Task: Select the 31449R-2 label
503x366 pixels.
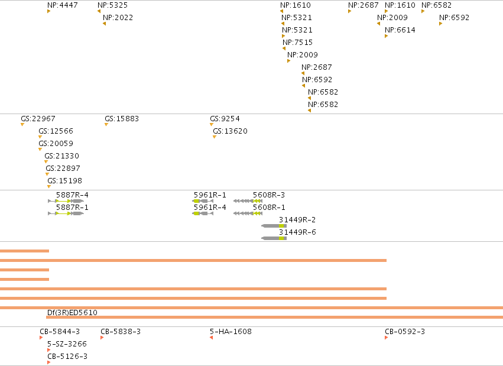Action: click(x=297, y=220)
